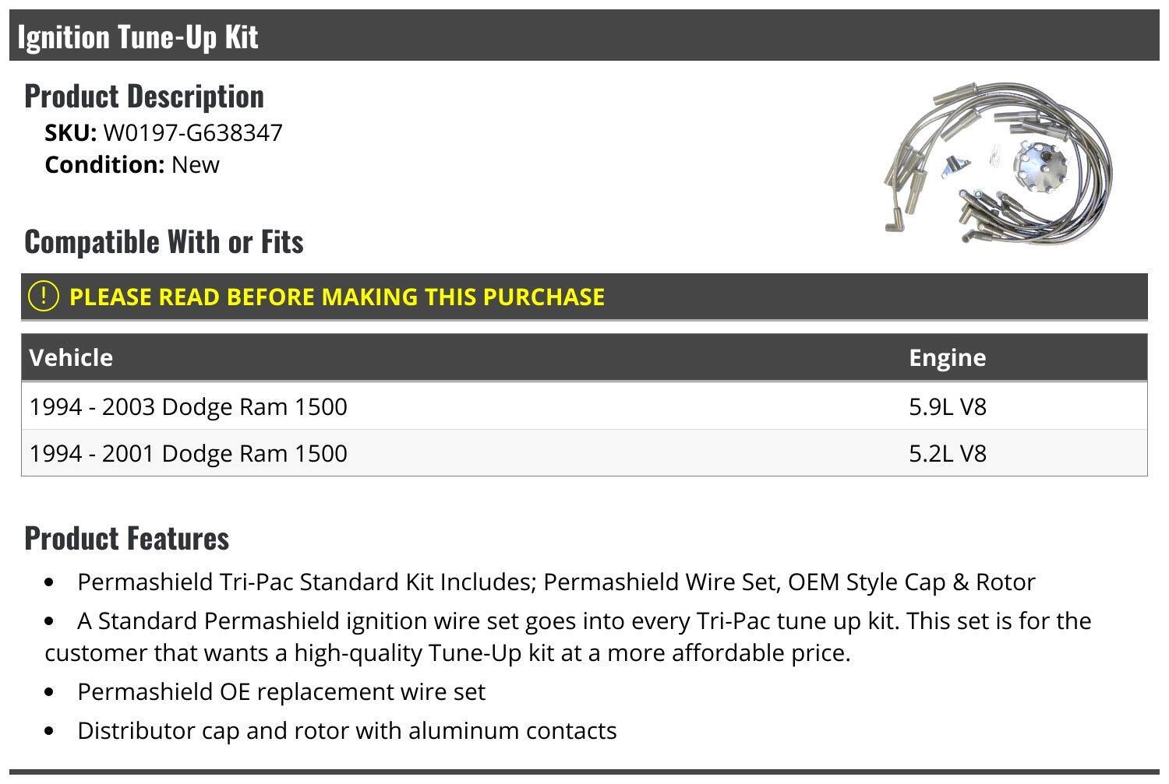1169x784 pixels.
Task: Click the 1994 - 2003 Dodge Ram 1500 row
Action: (584, 406)
